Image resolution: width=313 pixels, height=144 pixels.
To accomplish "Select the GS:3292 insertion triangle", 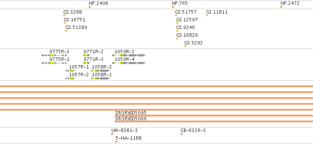I will [x=185, y=46].
